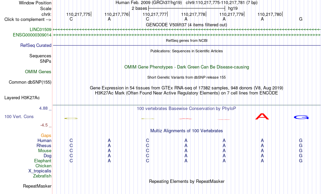Click the G base in the Dog alignment row
Image resolution: width=321 pixels, height=194 pixels.
(x=300, y=156)
